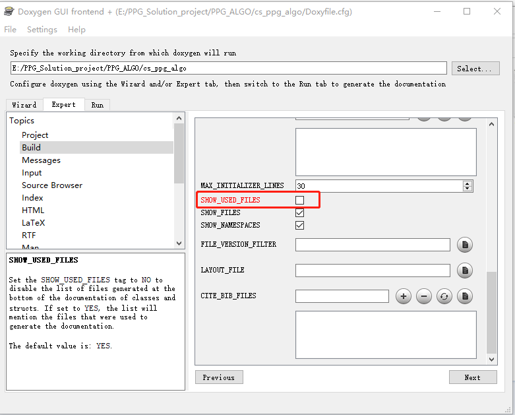Click the Doxygen app icon in title bar
The image size is (515, 415).
click(9, 11)
